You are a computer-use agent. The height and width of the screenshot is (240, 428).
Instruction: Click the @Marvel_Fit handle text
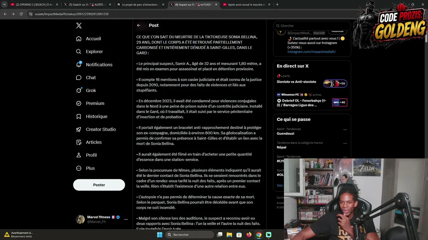(97, 222)
